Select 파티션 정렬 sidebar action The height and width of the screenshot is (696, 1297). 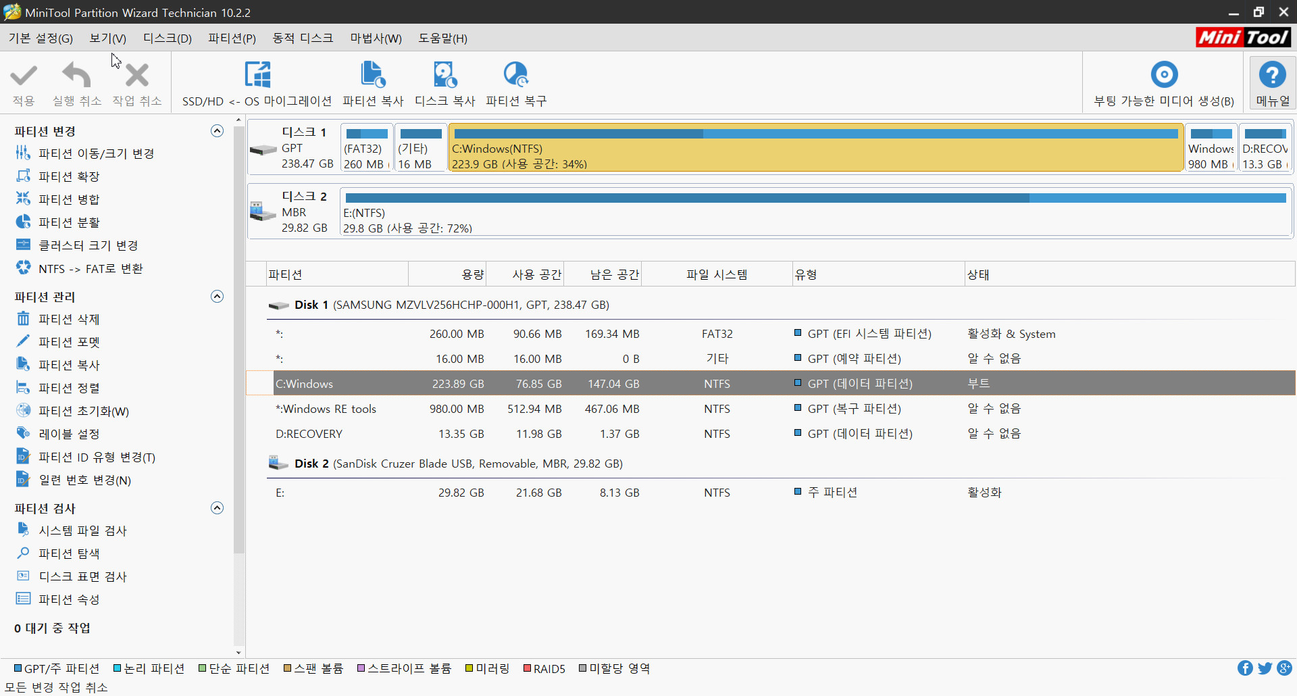pyautogui.click(x=58, y=388)
